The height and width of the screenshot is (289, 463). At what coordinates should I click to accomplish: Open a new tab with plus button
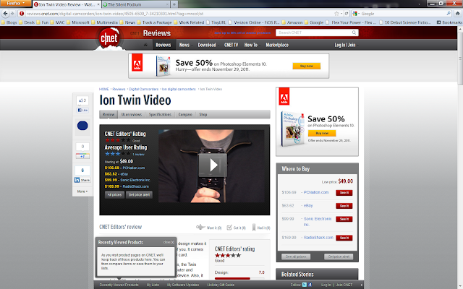(174, 4)
